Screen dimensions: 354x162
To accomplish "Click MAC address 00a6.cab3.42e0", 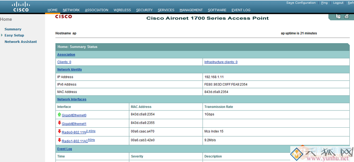I will (x=143, y=140).
